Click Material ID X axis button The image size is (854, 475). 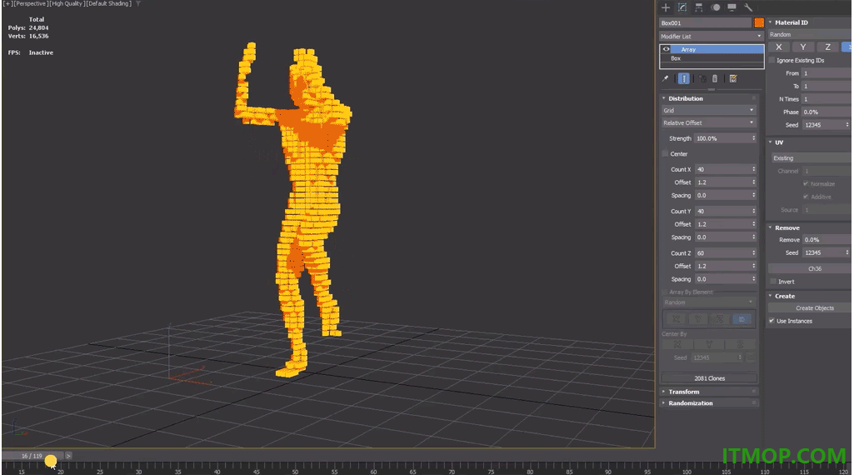[779, 47]
